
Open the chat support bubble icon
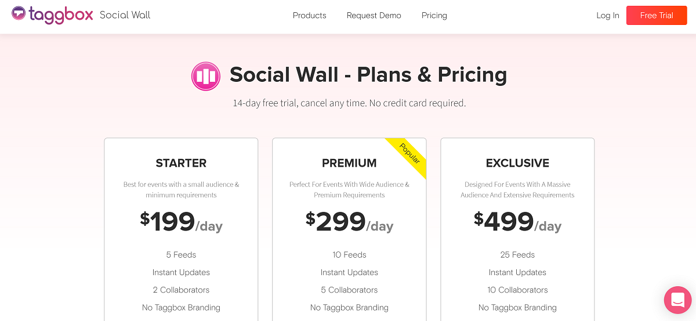[x=677, y=300]
